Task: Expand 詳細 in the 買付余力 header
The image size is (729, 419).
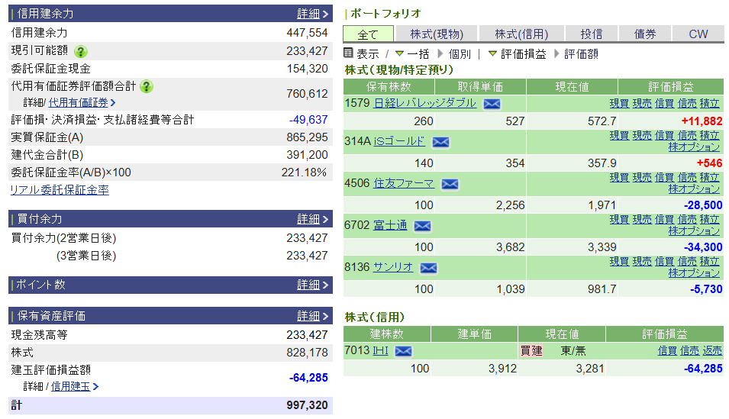Action: (312, 219)
